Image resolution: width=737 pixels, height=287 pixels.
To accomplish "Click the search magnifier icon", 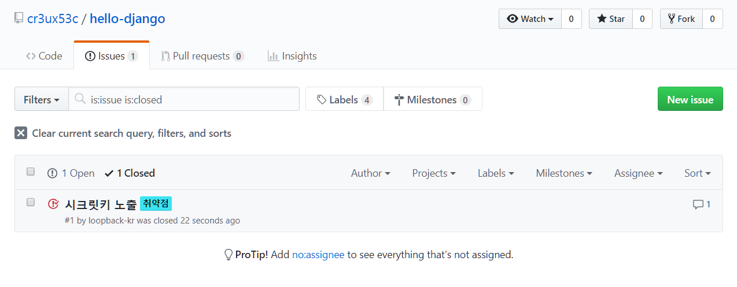I will coord(81,99).
